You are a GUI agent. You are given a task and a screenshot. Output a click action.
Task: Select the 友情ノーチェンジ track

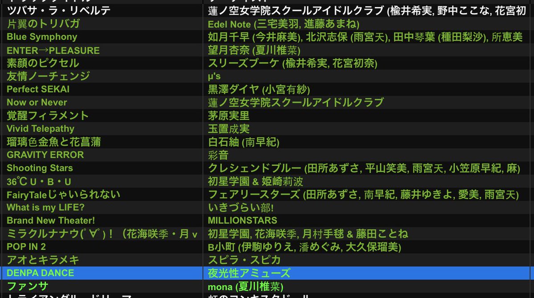49,76
